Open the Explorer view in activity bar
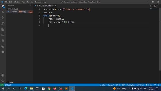This screenshot has width=161, height=91. coord(3,6)
